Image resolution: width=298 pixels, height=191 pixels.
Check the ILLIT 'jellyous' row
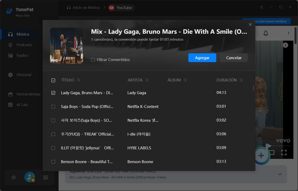53,148
